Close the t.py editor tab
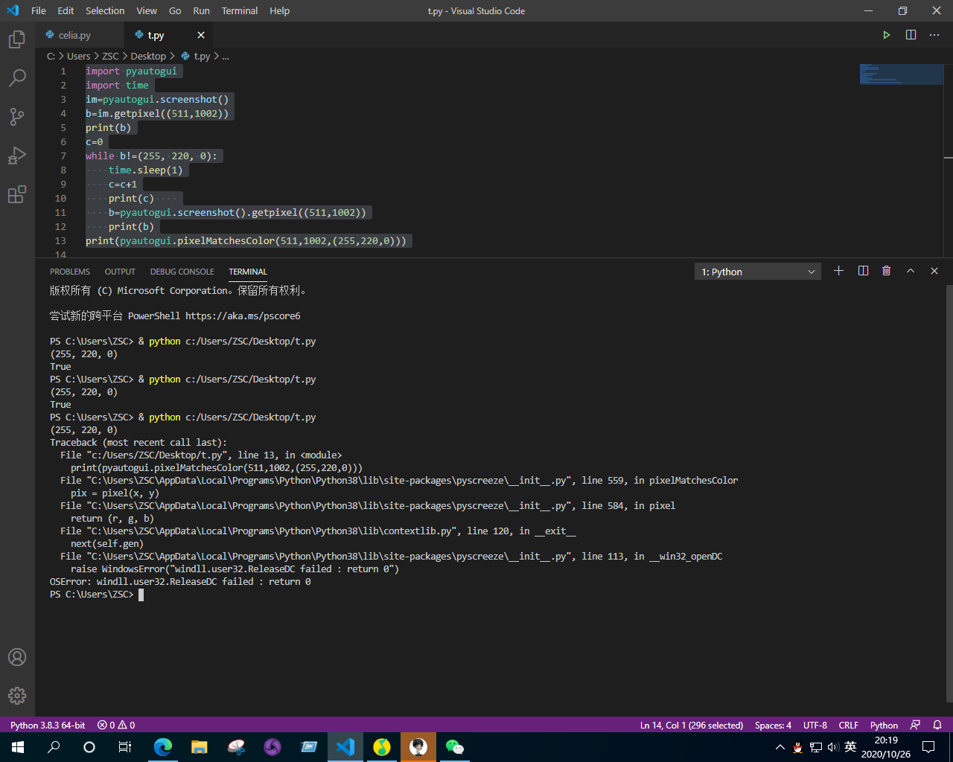This screenshot has height=762, width=953. 201,35
